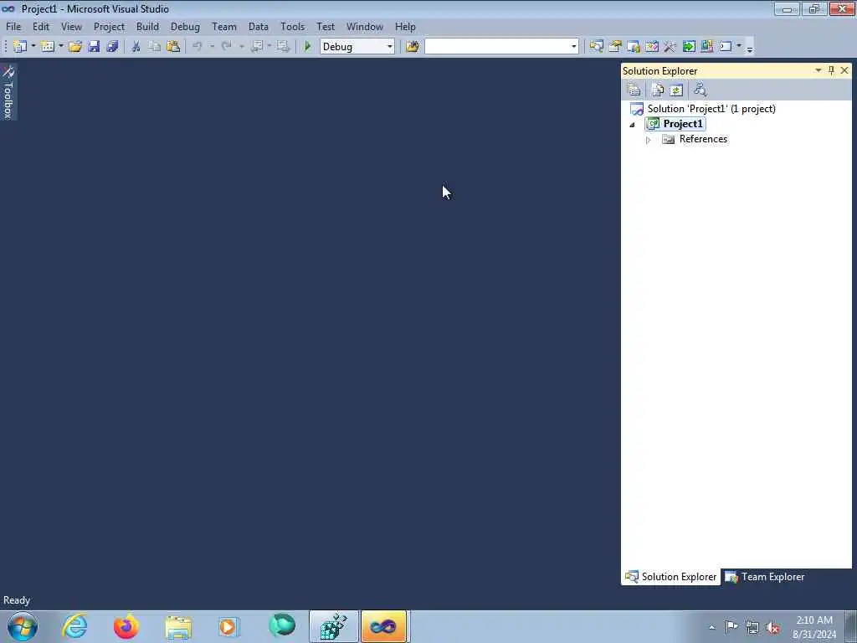Image resolution: width=857 pixels, height=643 pixels.
Task: Launch Firefox from the taskbar
Action: pos(126,626)
